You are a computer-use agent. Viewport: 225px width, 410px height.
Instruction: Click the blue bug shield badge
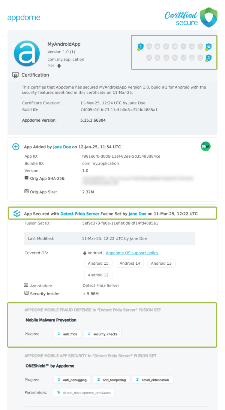pyautogui.click(x=209, y=47)
